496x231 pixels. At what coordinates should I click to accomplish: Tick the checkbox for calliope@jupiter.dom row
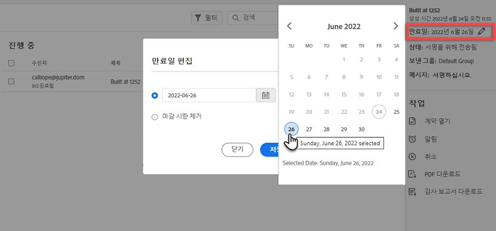11,82
